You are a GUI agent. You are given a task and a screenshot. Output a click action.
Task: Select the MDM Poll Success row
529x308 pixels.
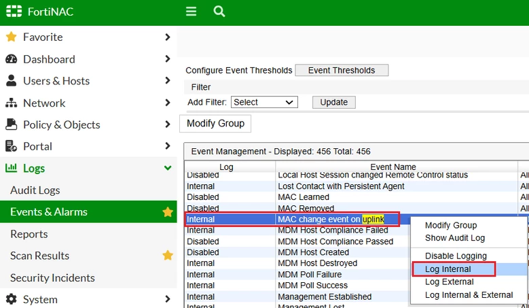click(x=297, y=286)
